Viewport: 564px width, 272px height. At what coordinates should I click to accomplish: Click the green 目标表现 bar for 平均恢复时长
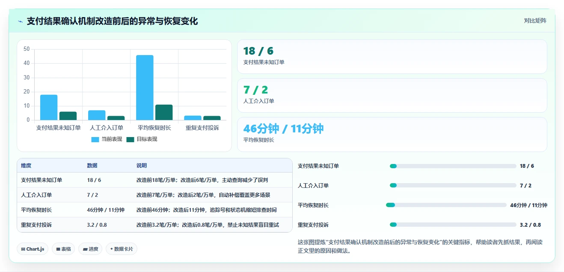point(164,112)
